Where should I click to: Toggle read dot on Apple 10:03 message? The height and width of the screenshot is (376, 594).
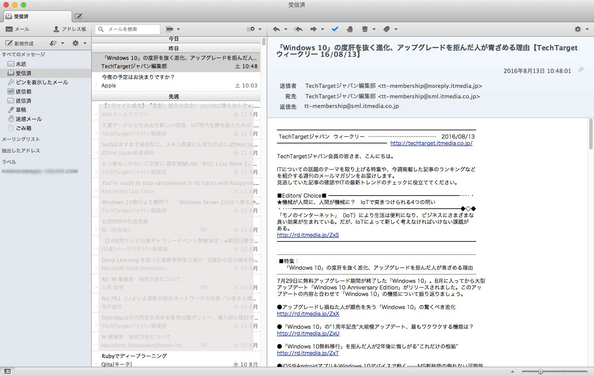[96, 86]
